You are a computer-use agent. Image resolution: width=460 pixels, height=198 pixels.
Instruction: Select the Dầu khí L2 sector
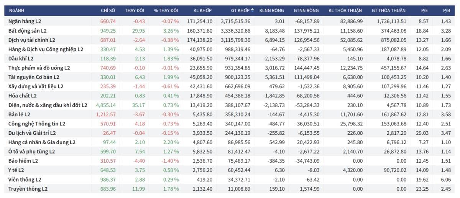click(21, 58)
